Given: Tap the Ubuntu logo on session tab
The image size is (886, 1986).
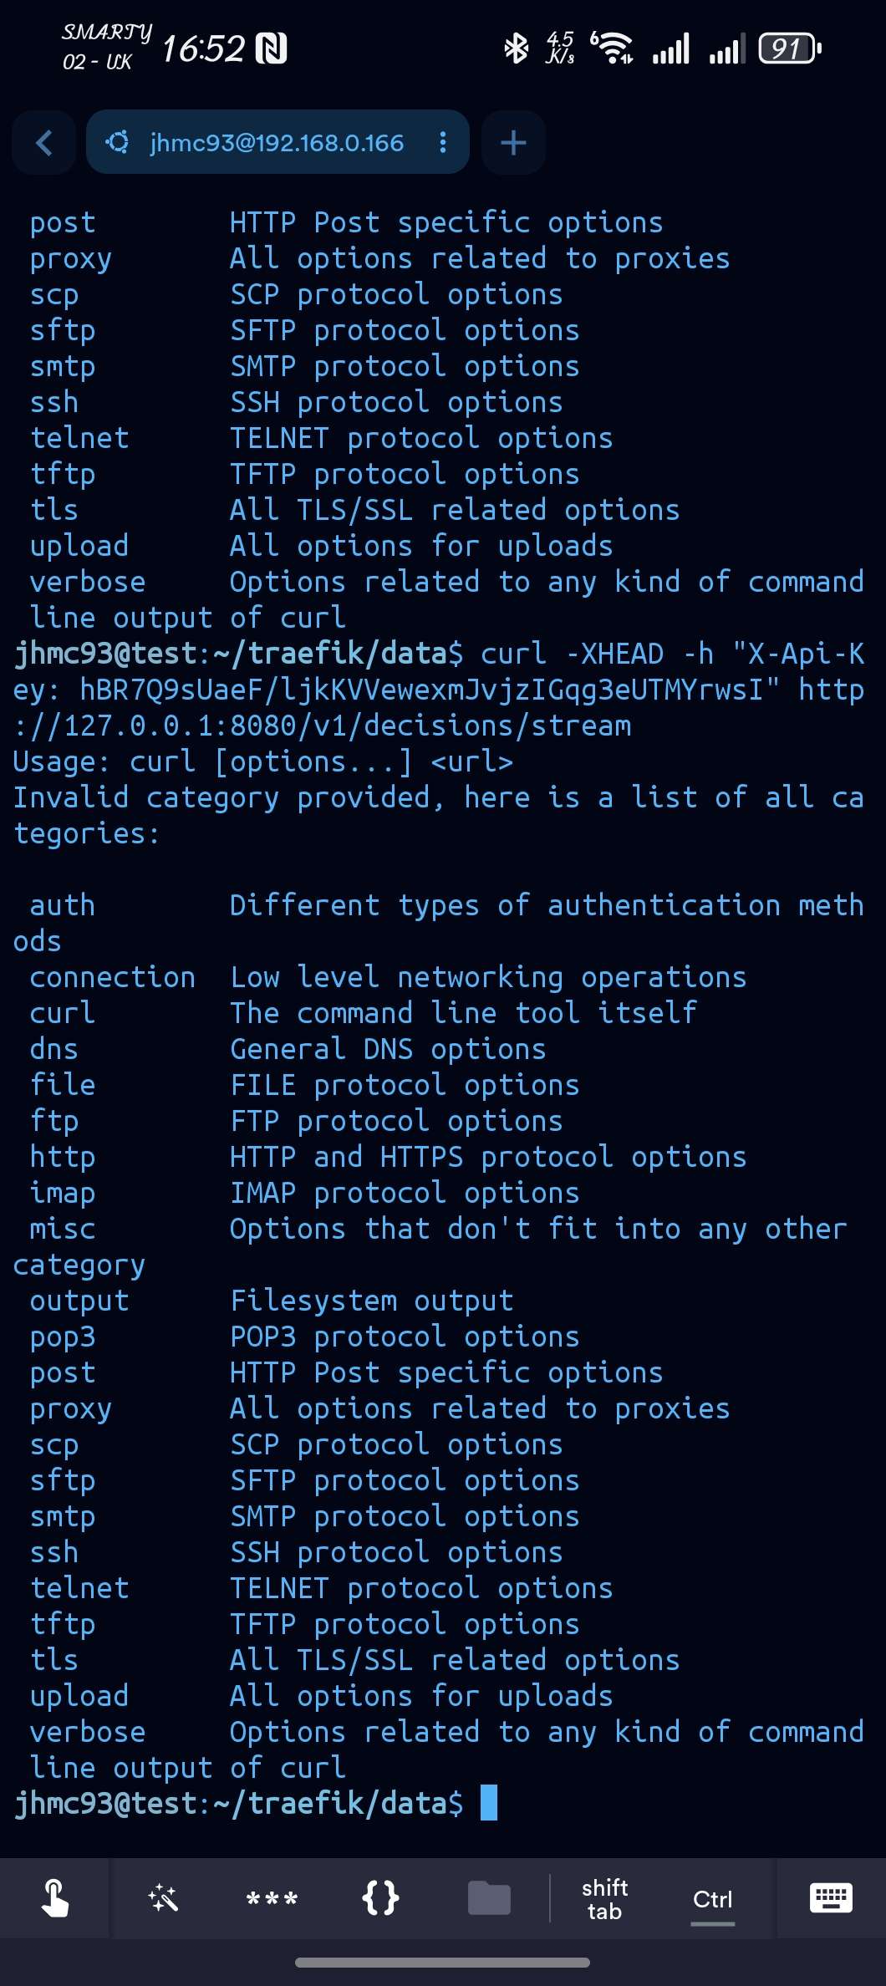Looking at the screenshot, I should point(118,143).
